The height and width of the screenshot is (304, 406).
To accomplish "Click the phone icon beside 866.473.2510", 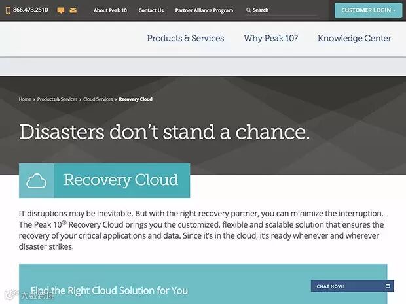I will click(8, 10).
